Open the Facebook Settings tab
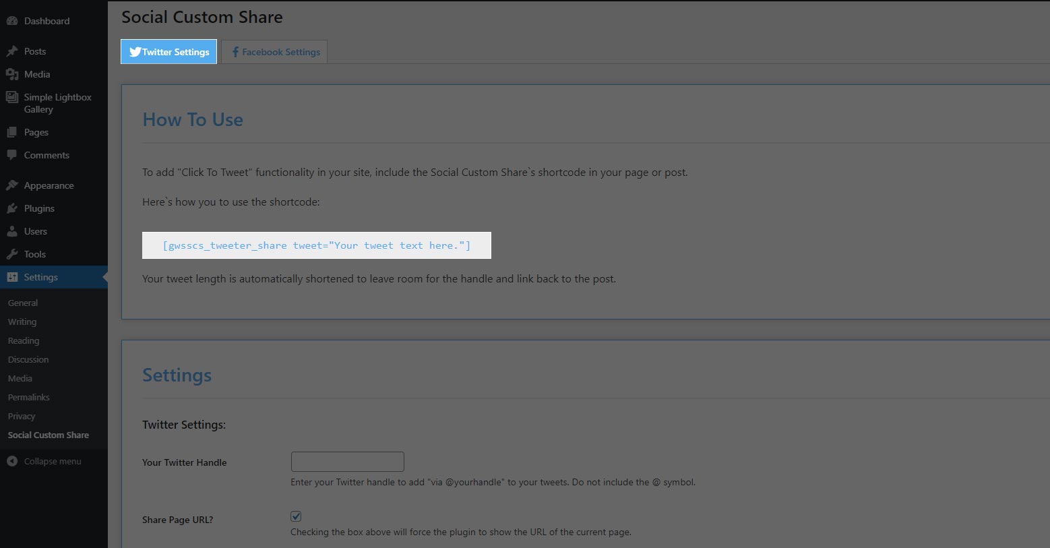 pos(274,52)
